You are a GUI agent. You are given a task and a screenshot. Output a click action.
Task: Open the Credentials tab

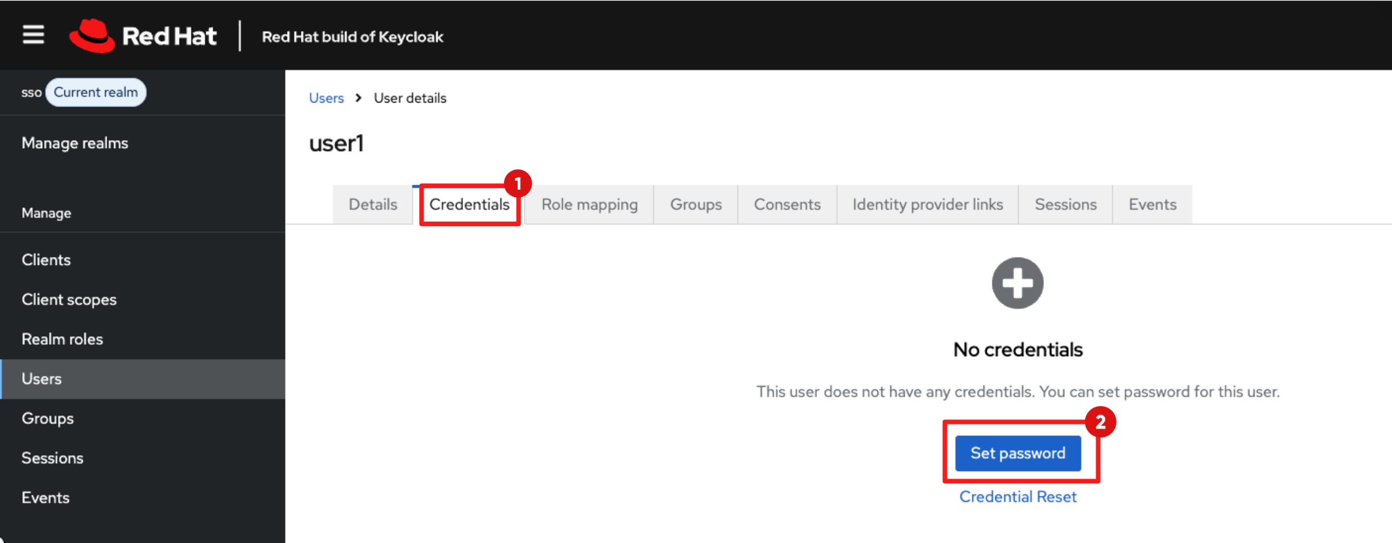pos(469,204)
